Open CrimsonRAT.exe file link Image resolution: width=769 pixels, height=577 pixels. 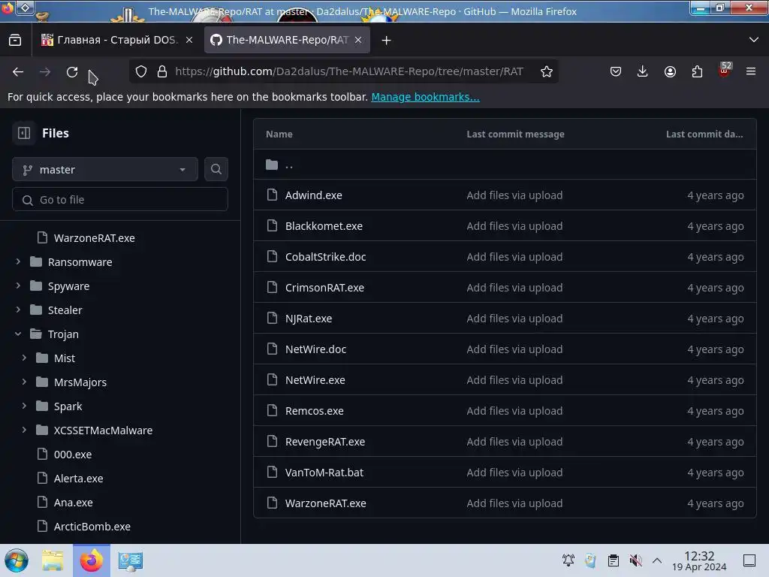[324, 288]
